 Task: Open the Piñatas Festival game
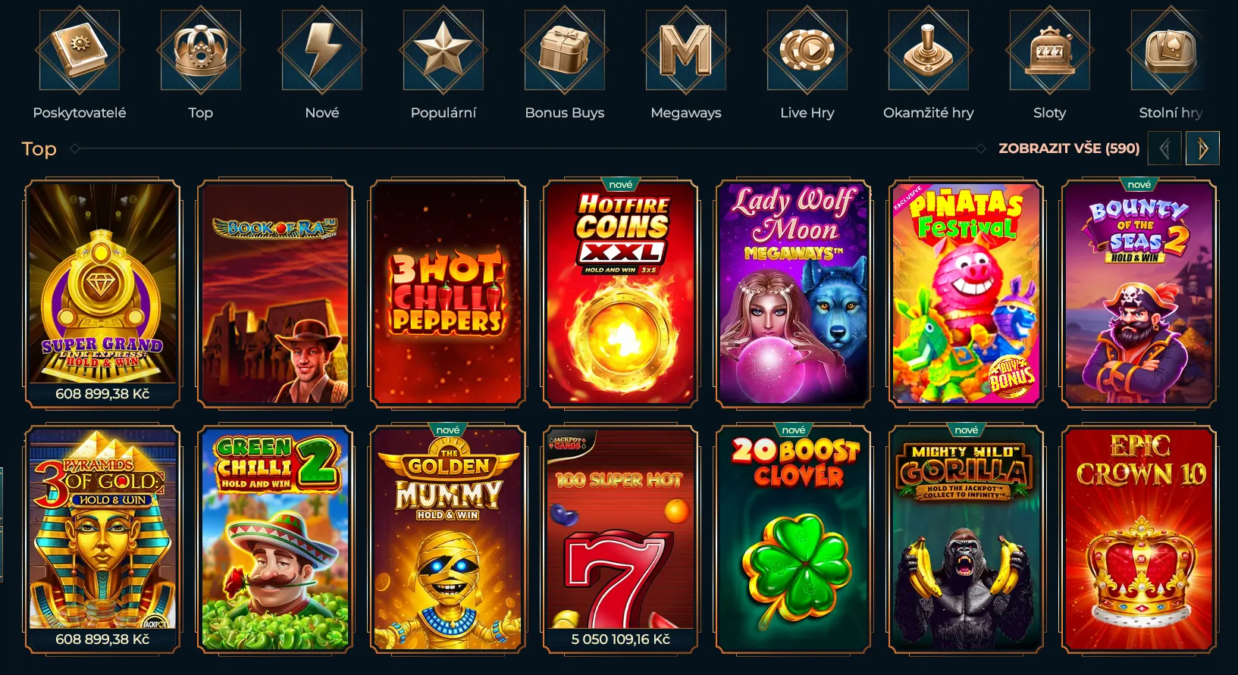[x=967, y=294]
